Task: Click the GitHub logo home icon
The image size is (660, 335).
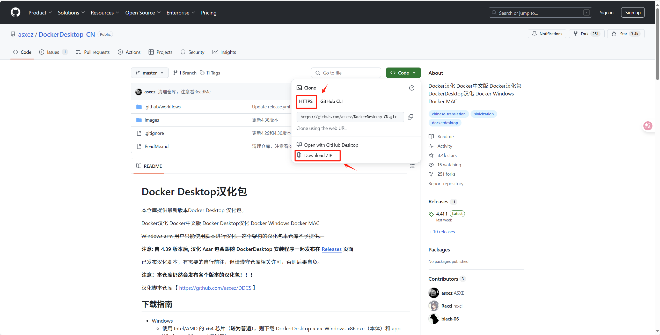Action: pyautogui.click(x=16, y=12)
